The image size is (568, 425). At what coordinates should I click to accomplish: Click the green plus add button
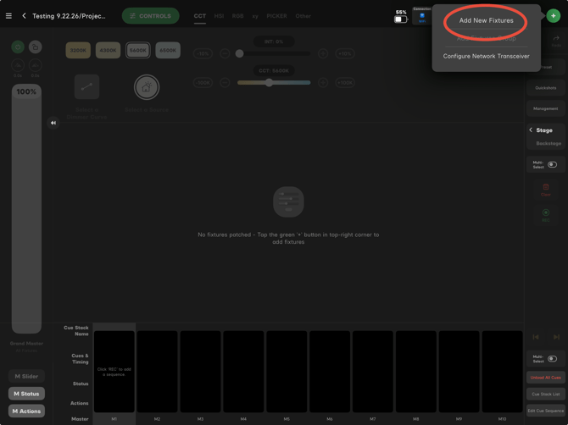(x=553, y=16)
